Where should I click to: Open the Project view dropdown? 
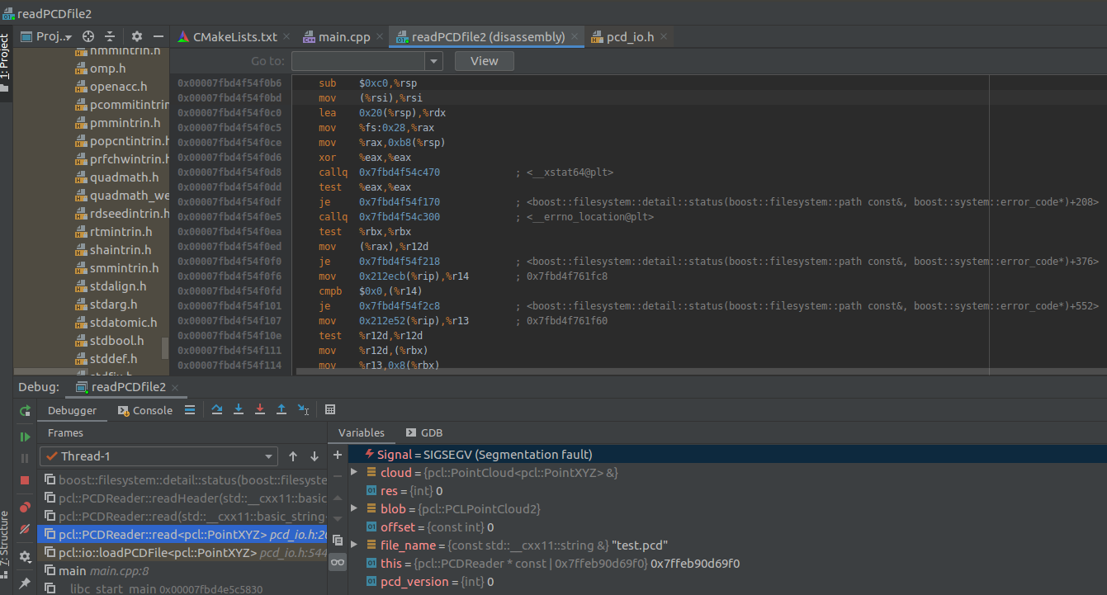point(46,36)
